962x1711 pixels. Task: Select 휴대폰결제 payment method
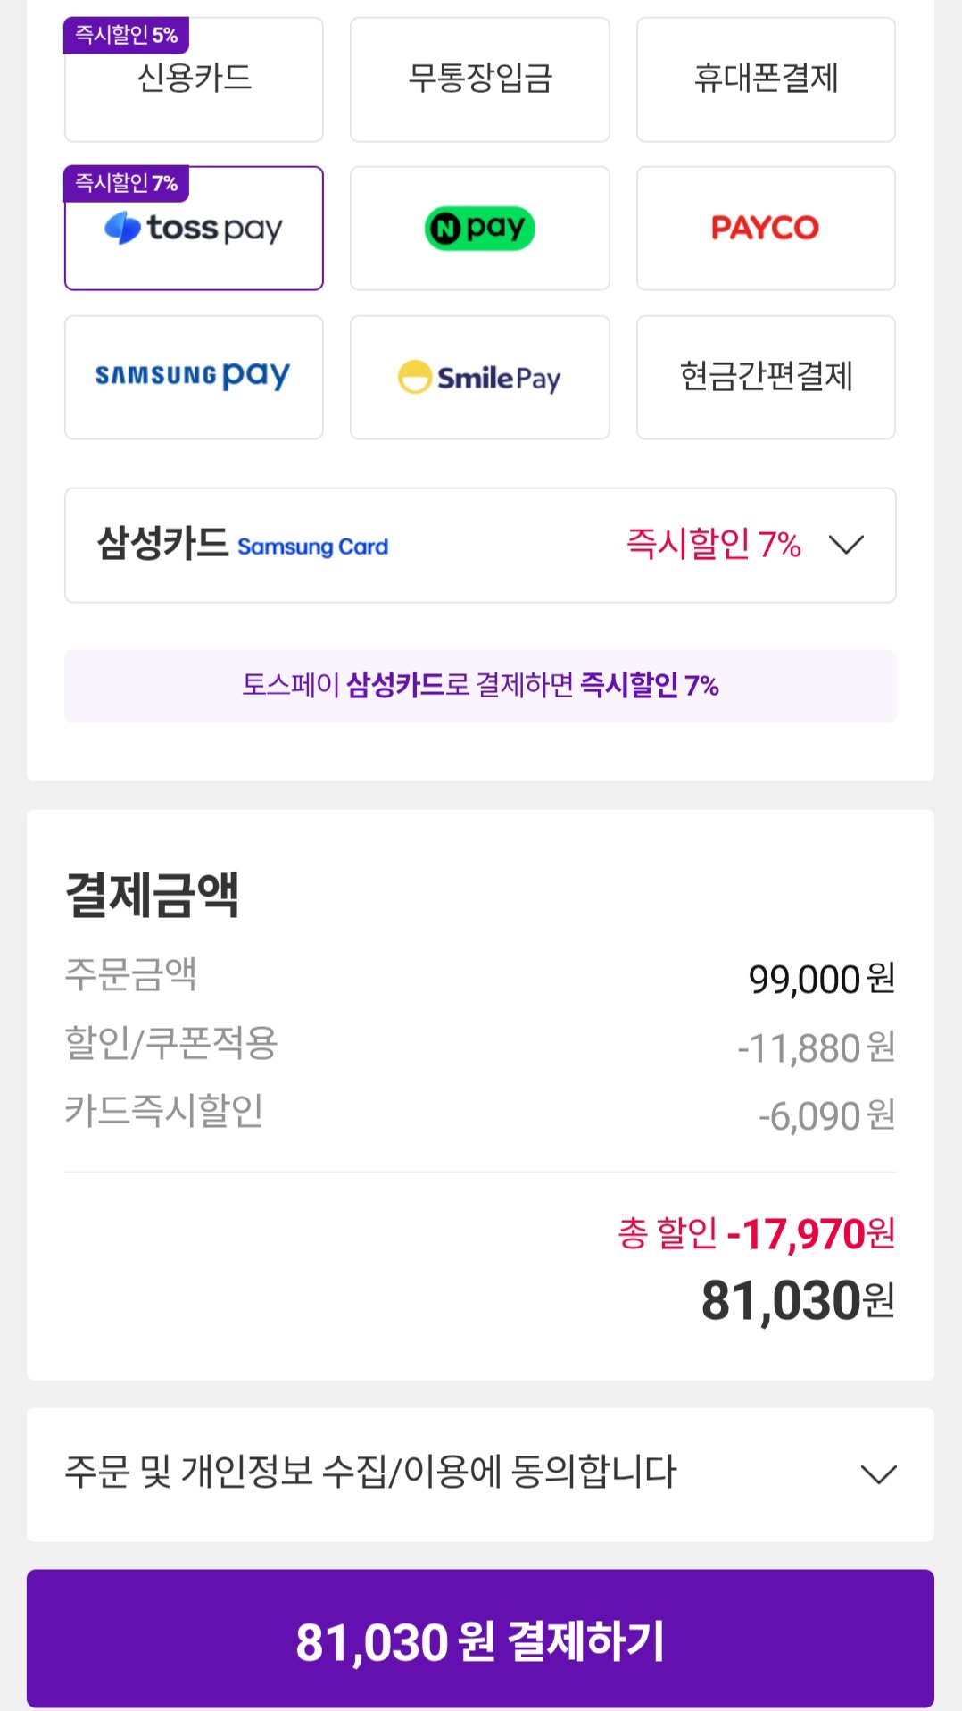tap(765, 79)
